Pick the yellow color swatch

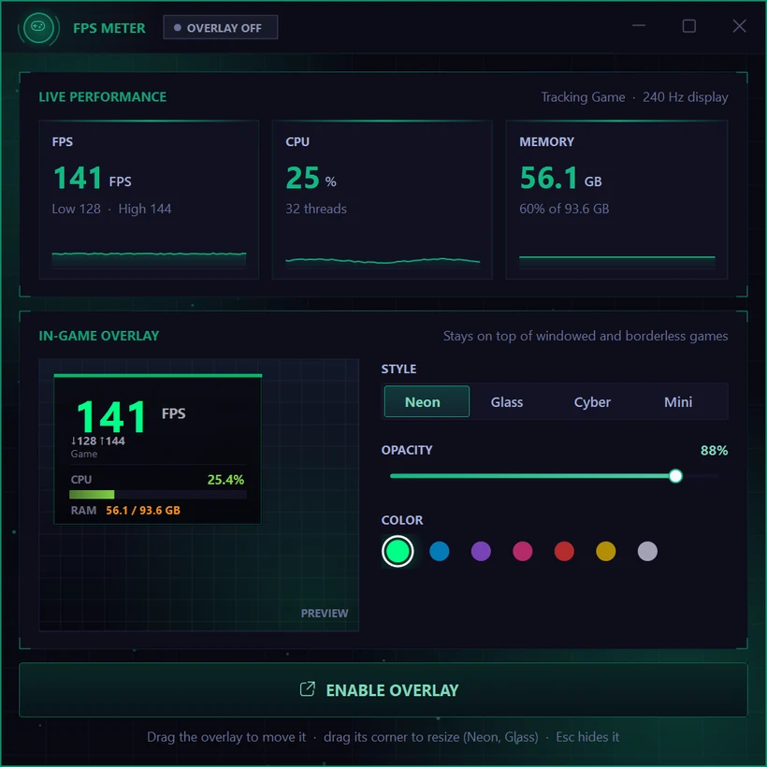coord(605,551)
